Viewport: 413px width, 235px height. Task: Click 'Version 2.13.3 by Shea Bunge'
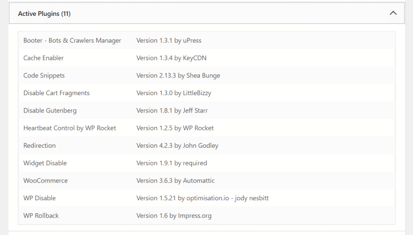click(178, 76)
